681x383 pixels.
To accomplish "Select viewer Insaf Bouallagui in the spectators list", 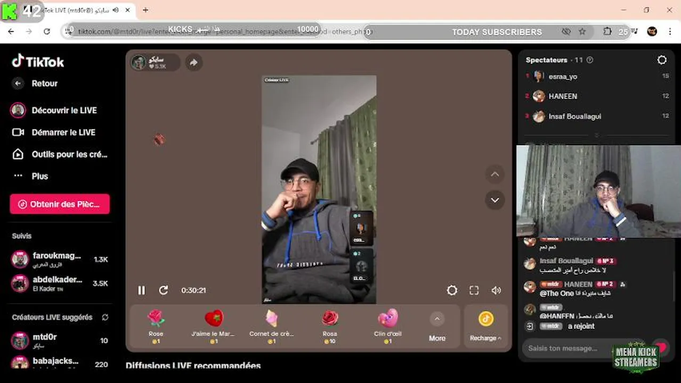I will pos(597,116).
